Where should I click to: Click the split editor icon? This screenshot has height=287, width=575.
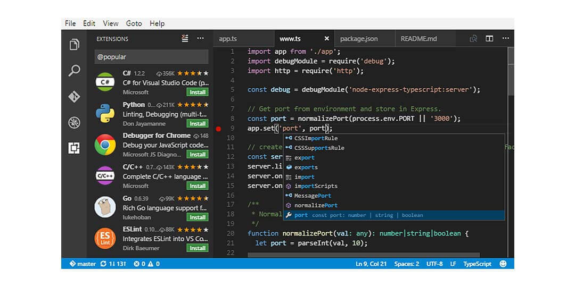489,38
